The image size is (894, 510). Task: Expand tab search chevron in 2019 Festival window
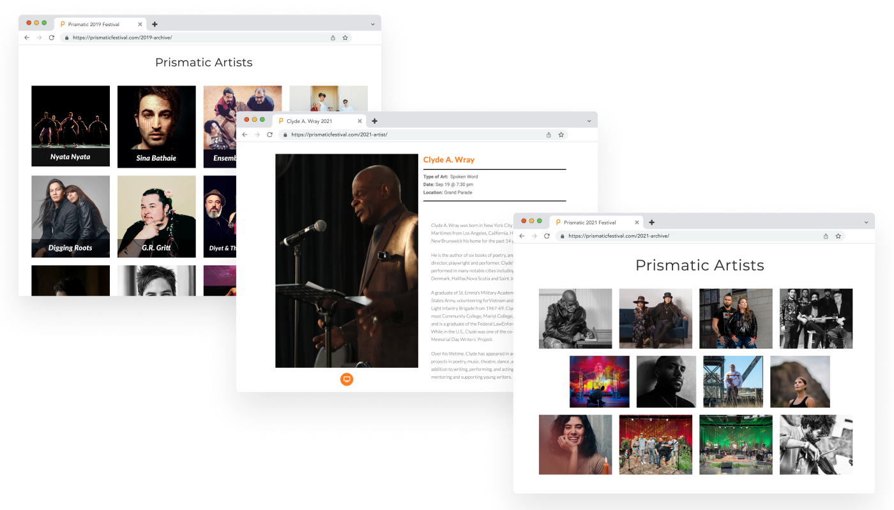(372, 24)
